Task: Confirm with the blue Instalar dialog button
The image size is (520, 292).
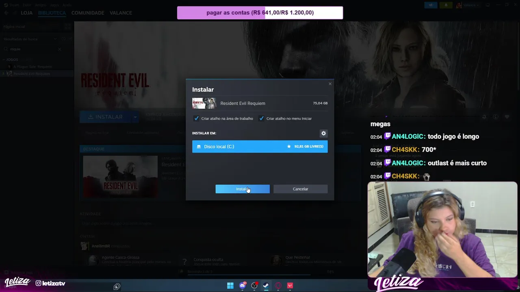Action: click(x=243, y=189)
